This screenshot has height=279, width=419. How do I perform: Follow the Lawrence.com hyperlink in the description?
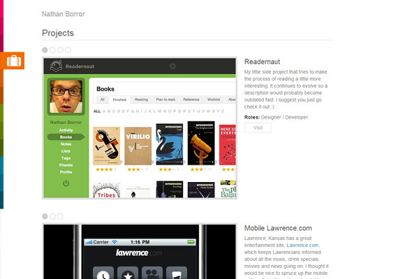point(302,245)
